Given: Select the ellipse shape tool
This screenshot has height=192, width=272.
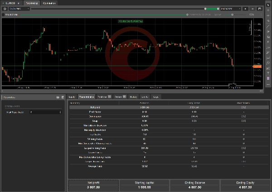Looking at the screenshot, I should pos(268,63).
